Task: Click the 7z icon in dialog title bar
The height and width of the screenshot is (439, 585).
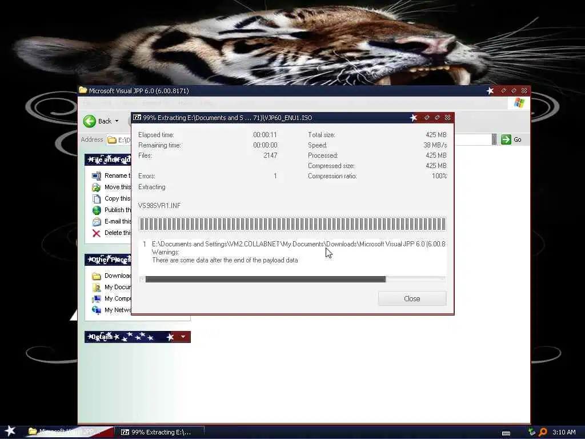Action: (x=137, y=117)
